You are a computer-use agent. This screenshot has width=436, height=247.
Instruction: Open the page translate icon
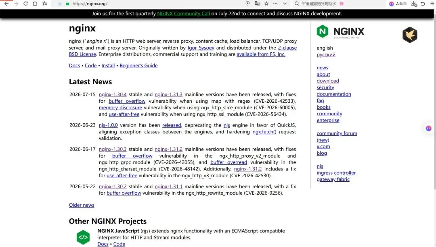point(257,4)
